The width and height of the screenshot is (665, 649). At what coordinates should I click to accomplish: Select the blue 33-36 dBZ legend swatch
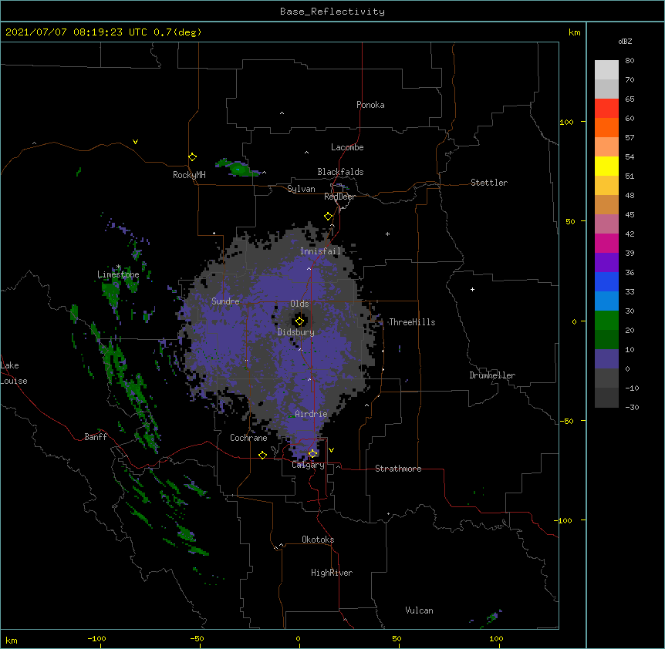tap(606, 281)
